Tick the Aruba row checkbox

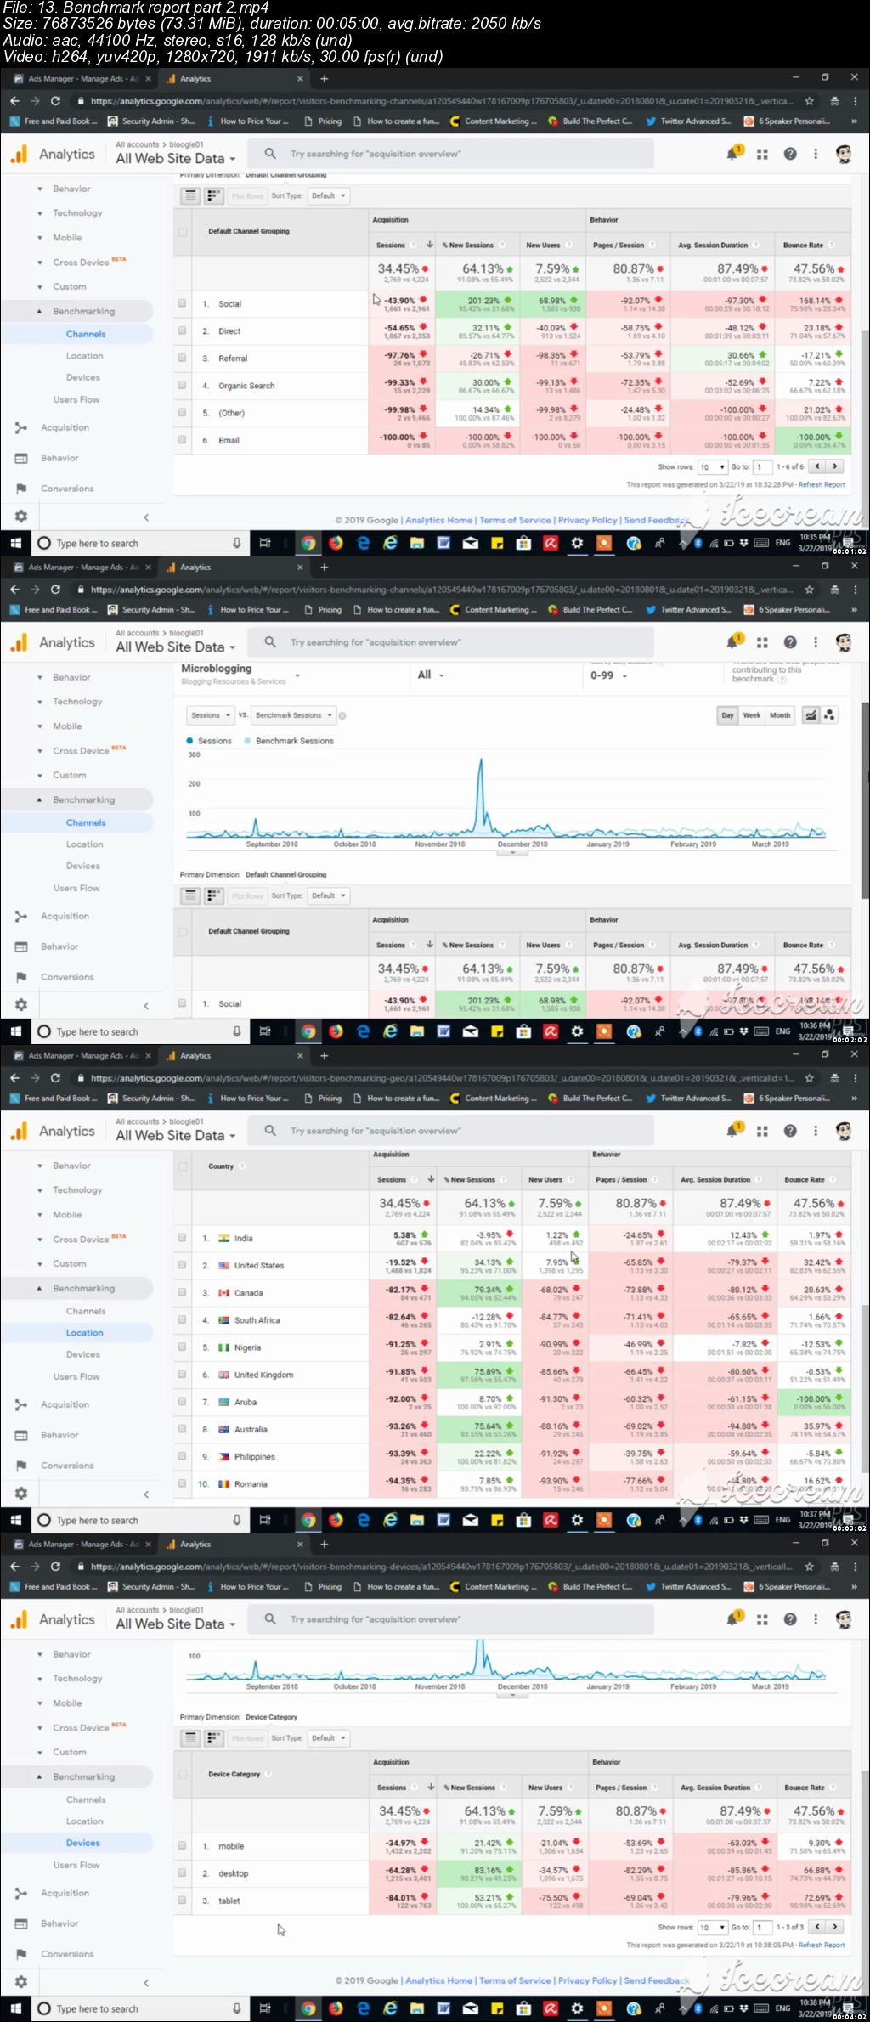click(182, 1401)
